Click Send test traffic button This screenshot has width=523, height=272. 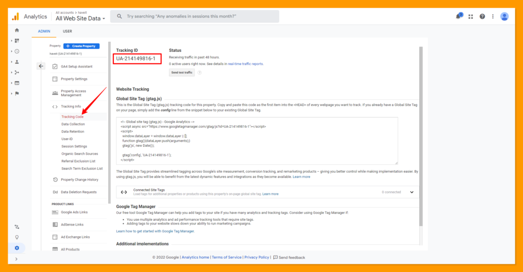(182, 73)
